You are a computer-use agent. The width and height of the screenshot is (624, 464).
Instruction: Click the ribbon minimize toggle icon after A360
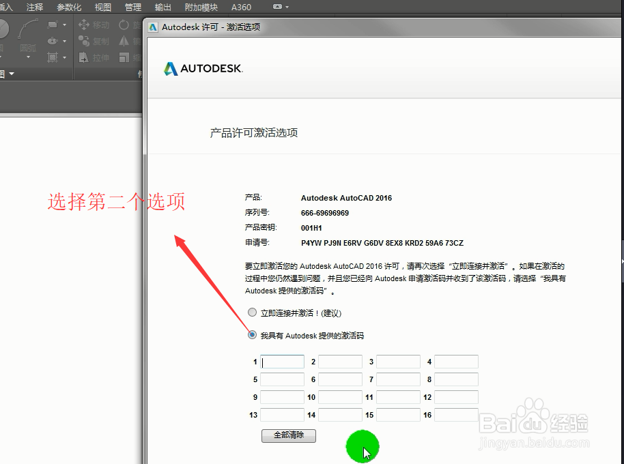(x=277, y=7)
